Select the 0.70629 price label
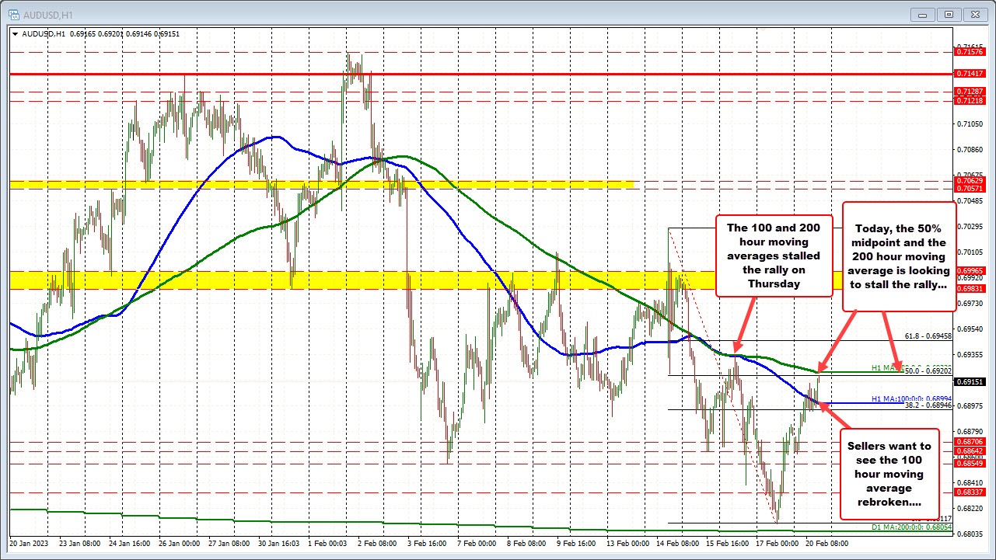 coord(970,180)
